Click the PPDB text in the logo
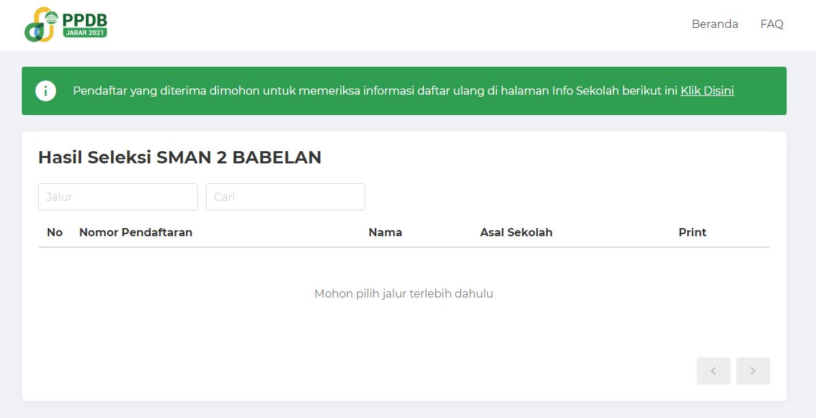The width and height of the screenshot is (816, 418). [85, 19]
